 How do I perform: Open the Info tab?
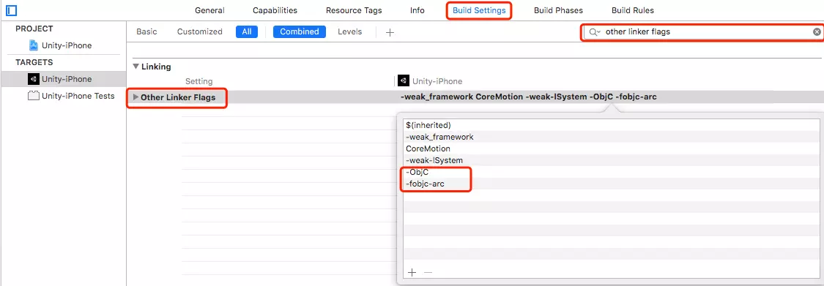(x=417, y=10)
